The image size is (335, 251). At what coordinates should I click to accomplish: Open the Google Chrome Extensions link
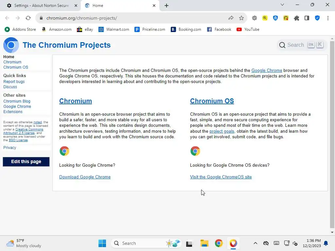coord(17,109)
